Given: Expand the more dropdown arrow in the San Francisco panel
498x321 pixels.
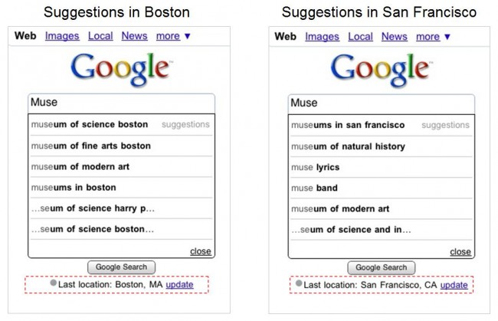Looking at the screenshot, I should [447, 37].
